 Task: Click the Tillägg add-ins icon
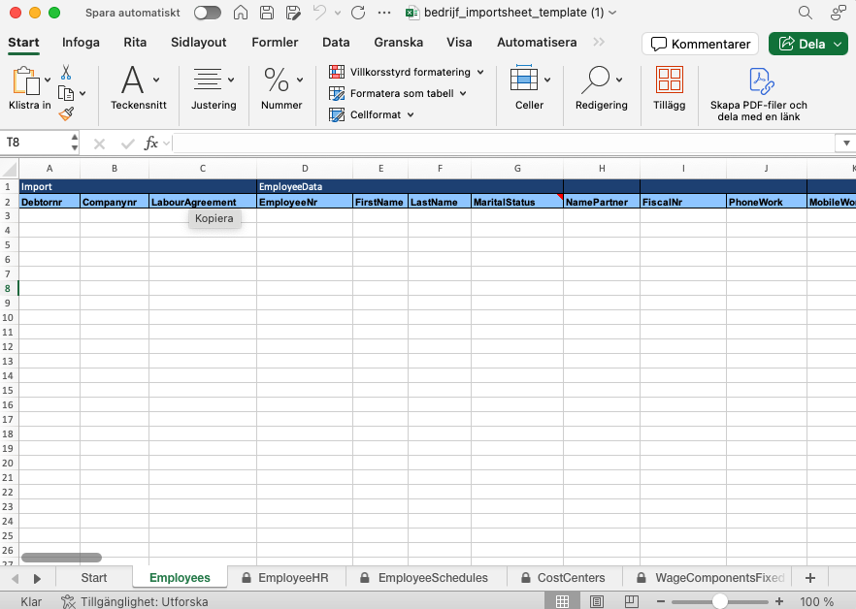pyautogui.click(x=669, y=80)
